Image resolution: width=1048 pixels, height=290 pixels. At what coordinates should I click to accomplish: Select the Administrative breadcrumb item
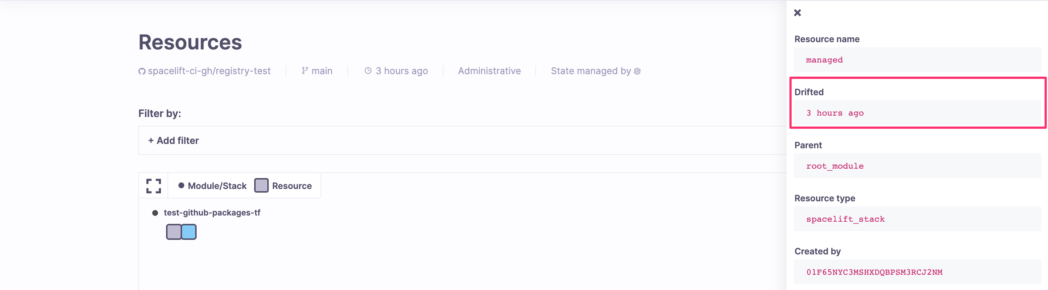(489, 70)
